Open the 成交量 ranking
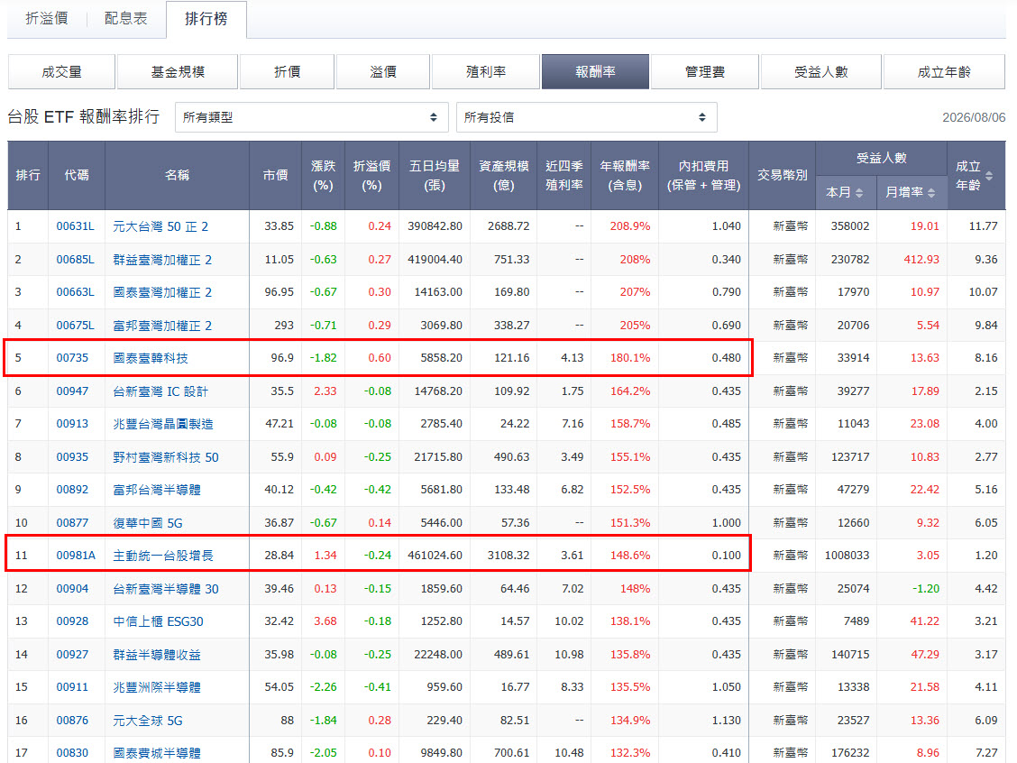1017x763 pixels. [61, 72]
